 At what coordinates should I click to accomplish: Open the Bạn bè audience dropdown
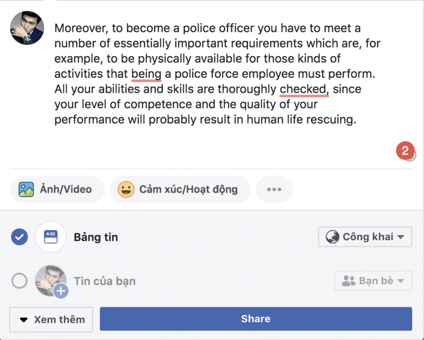(x=373, y=281)
